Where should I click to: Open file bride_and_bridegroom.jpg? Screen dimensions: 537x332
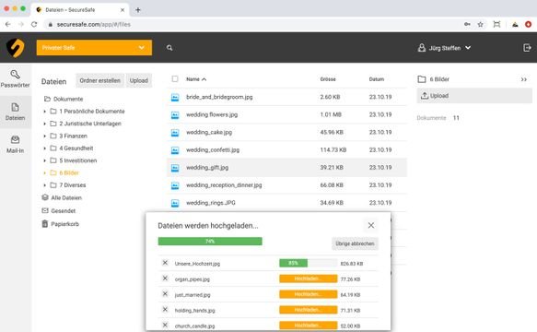pos(219,97)
